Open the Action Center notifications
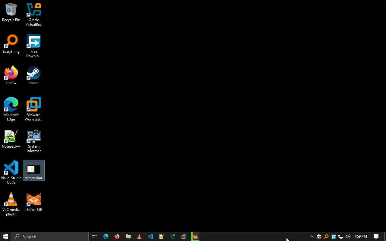Image resolution: width=386 pixels, height=241 pixels. [376, 236]
